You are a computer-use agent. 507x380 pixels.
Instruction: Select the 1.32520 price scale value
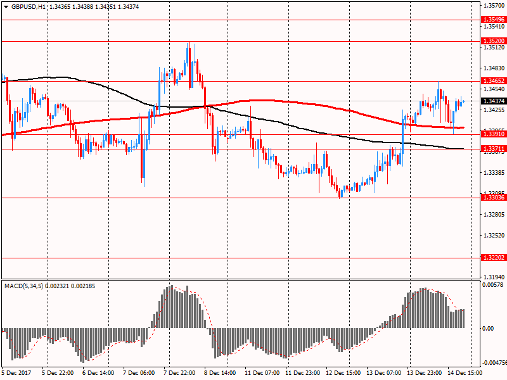pyautogui.click(x=494, y=235)
